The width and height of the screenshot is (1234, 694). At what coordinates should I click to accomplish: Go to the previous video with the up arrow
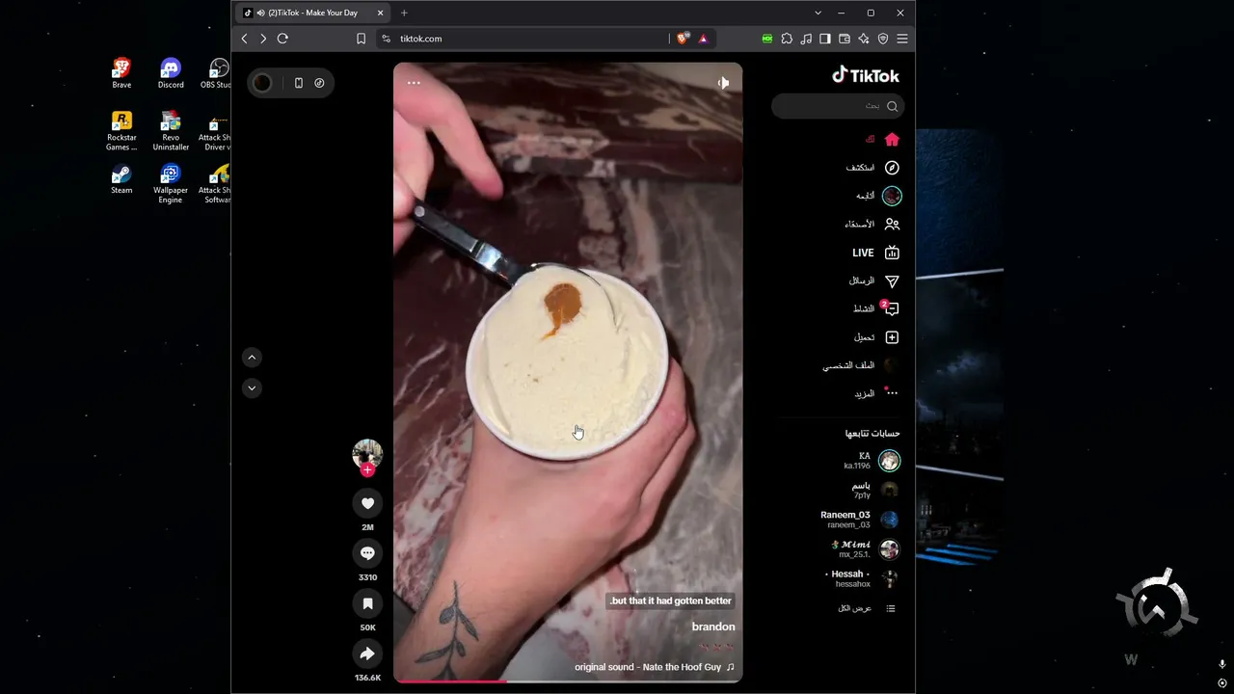pyautogui.click(x=252, y=358)
